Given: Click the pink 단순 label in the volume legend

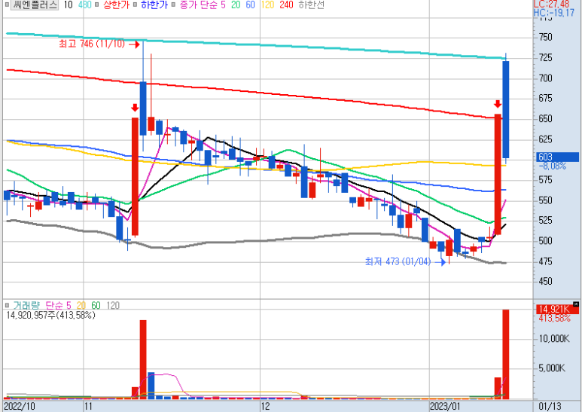Looking at the screenshot, I should click(54, 306).
